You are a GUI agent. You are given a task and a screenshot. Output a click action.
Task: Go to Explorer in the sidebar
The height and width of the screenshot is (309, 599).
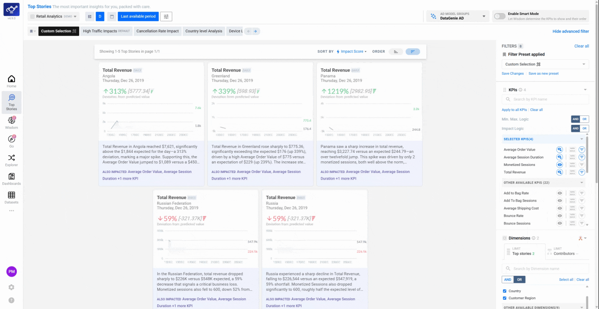[x=11, y=160]
